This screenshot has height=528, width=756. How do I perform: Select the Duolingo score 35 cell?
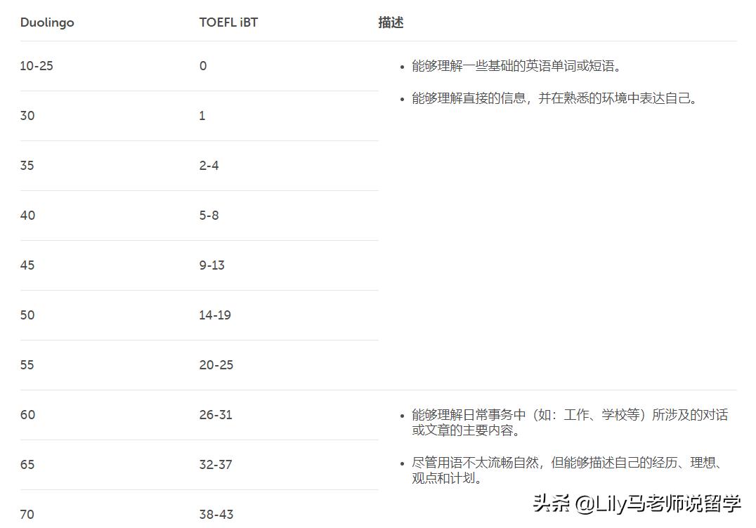(x=27, y=166)
